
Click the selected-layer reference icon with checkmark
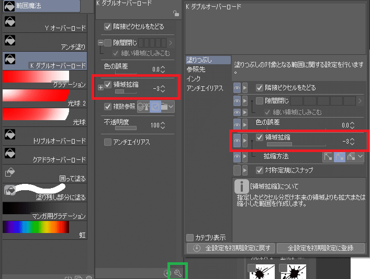coord(155,107)
